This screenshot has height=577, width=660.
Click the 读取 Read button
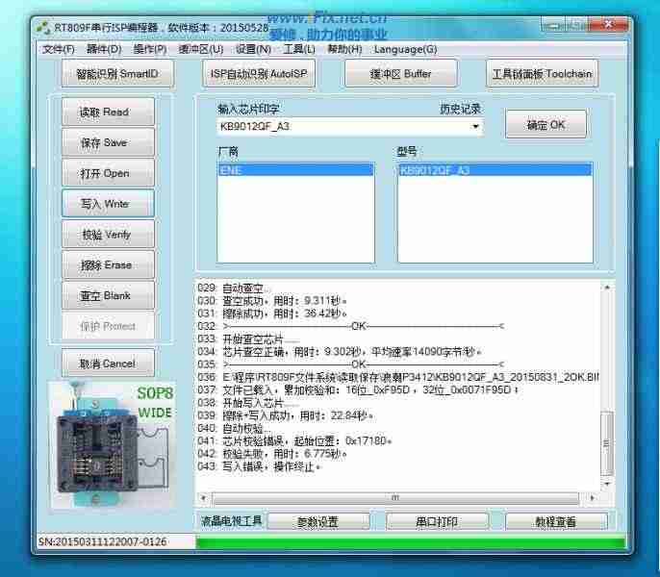tap(108, 112)
